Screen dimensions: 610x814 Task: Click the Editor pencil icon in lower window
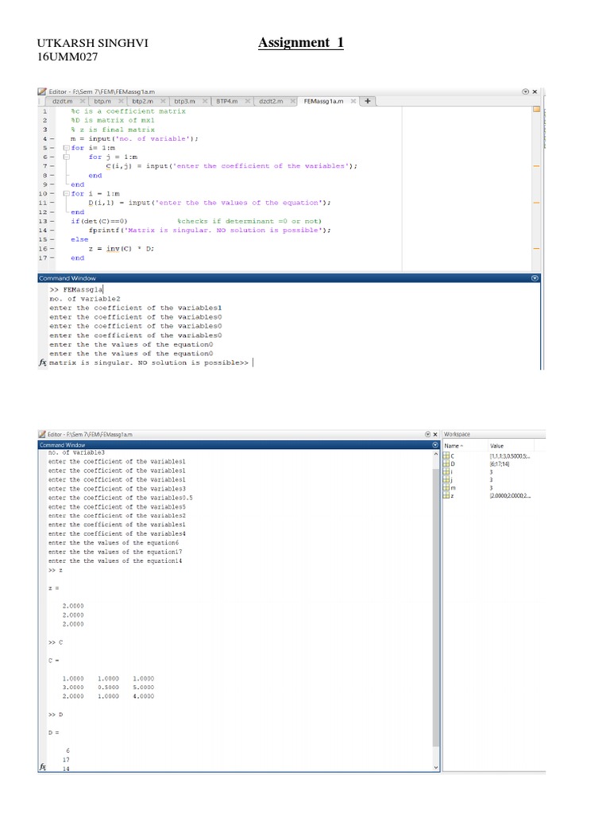(42, 434)
